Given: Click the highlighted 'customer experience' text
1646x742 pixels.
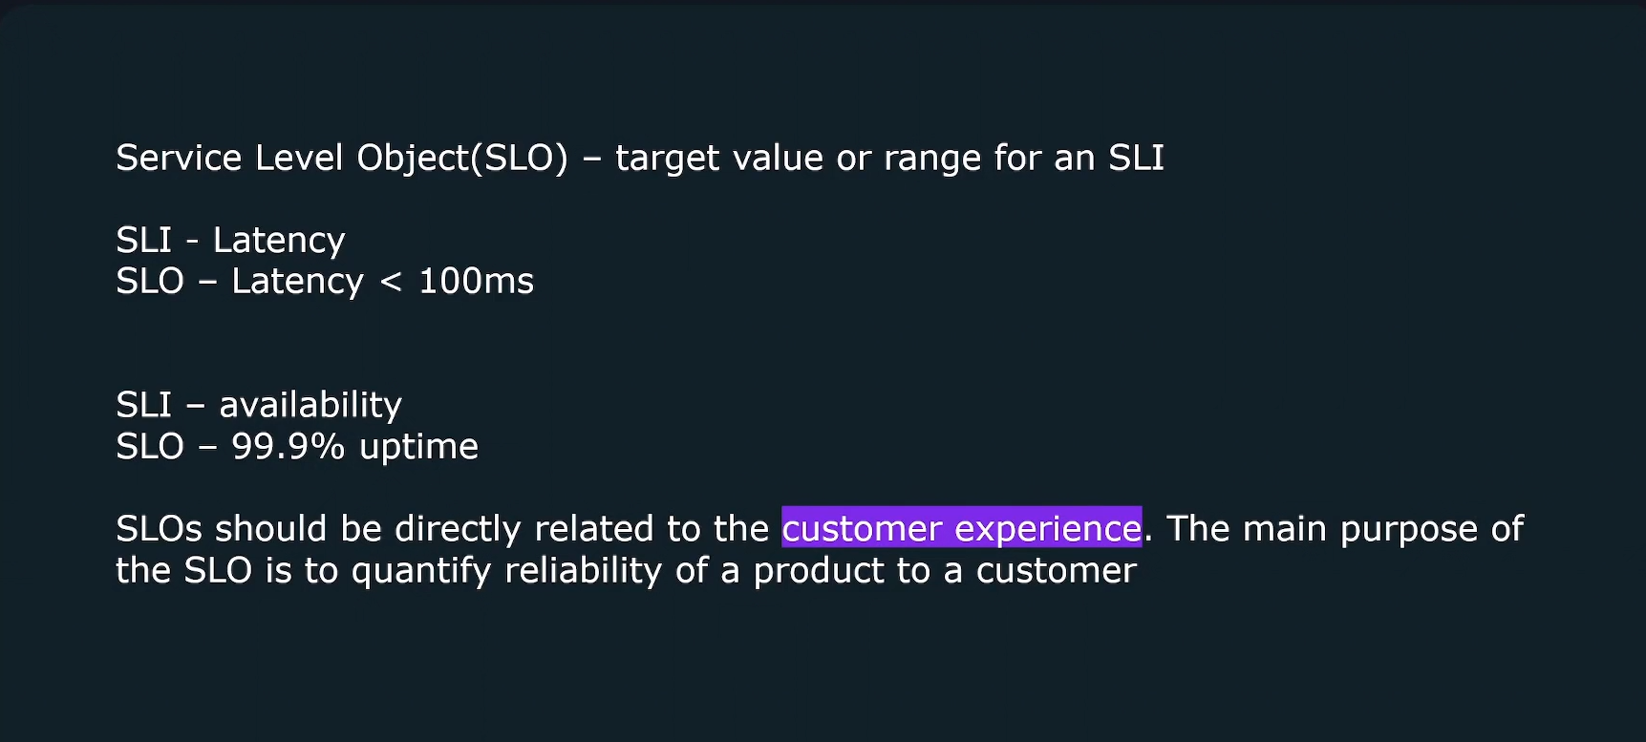Looking at the screenshot, I should pos(962,527).
